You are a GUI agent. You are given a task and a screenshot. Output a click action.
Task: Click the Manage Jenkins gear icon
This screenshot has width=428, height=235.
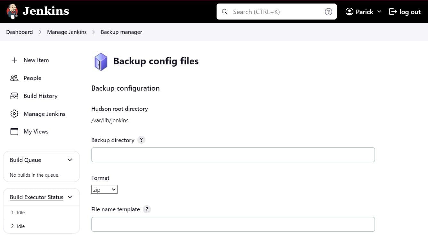(x=14, y=114)
